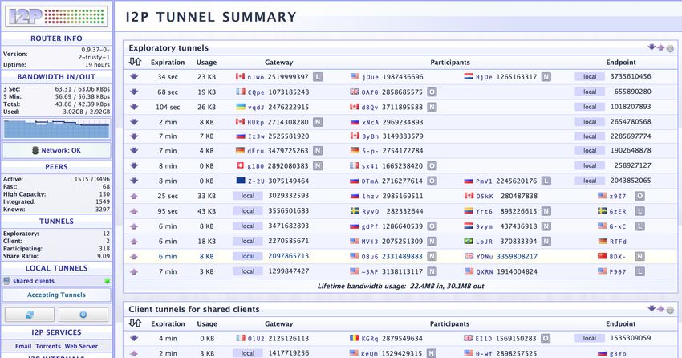682x358 pixels.
Task: Open the P907 endpoint peer link
Action: click(x=618, y=271)
